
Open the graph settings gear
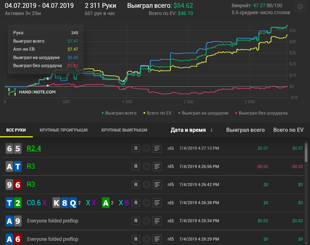300,7
